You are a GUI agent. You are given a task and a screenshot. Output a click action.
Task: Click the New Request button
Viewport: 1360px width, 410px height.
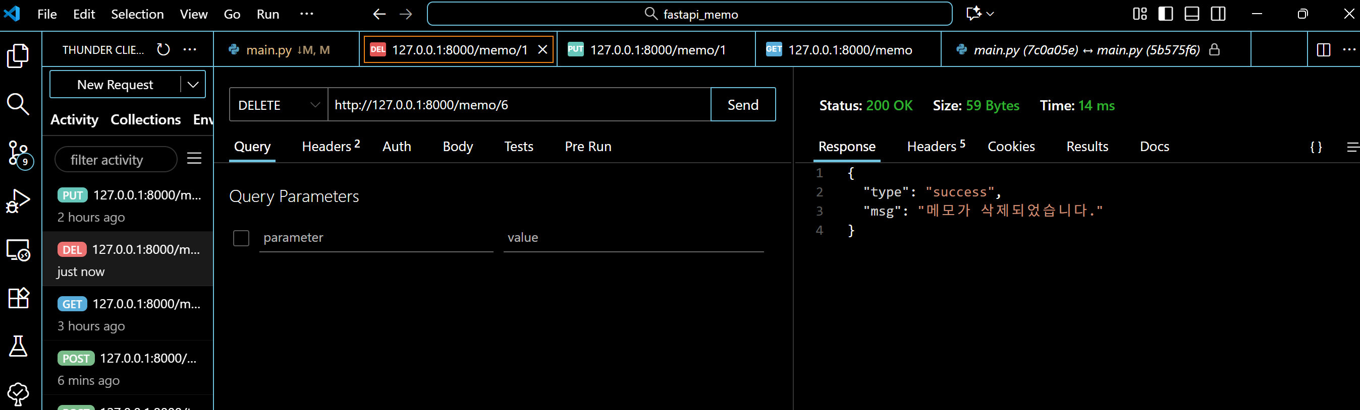tap(115, 84)
